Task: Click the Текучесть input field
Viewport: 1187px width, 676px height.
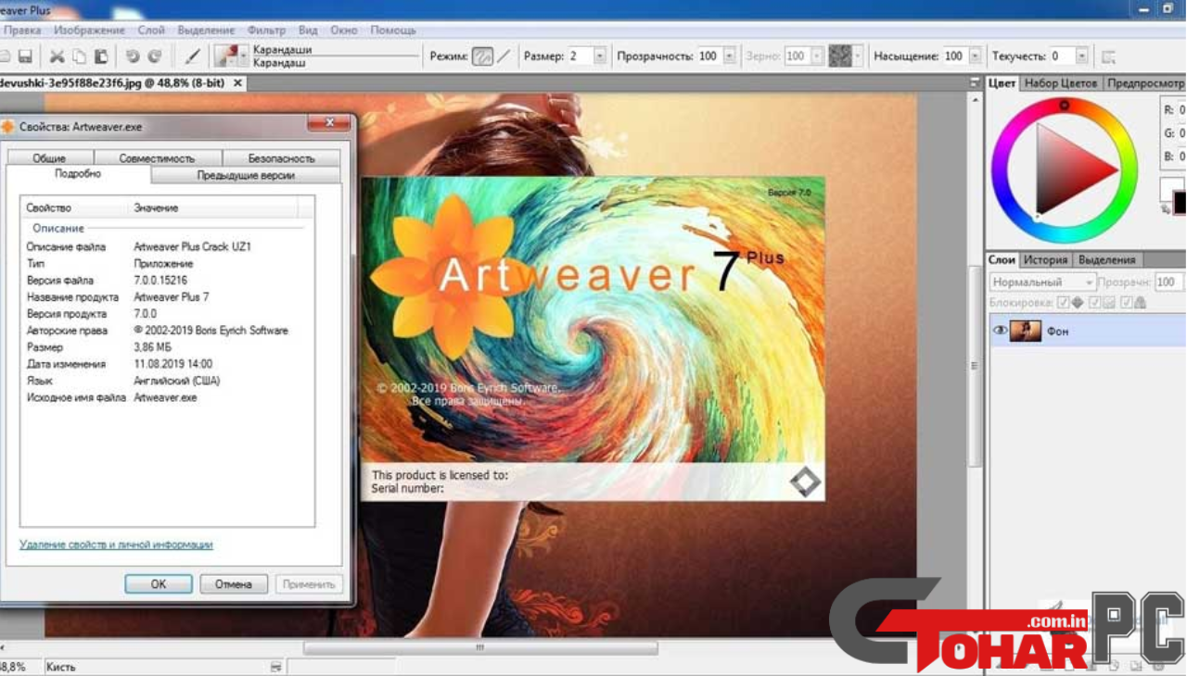Action: click(1063, 56)
